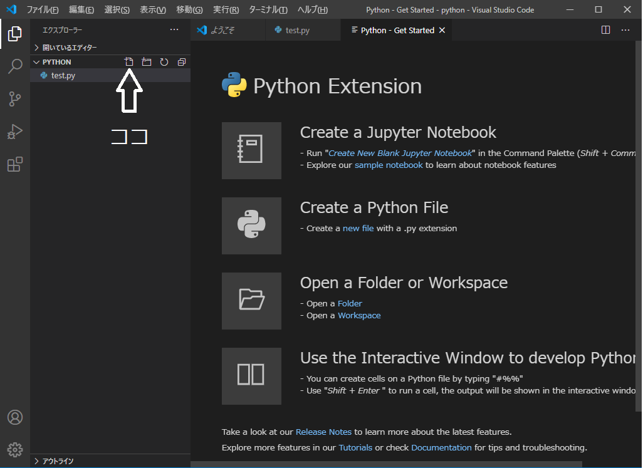Click the Create New Blank Jupyter Notebook link
Screen dimensions: 643x468
click(x=400, y=153)
